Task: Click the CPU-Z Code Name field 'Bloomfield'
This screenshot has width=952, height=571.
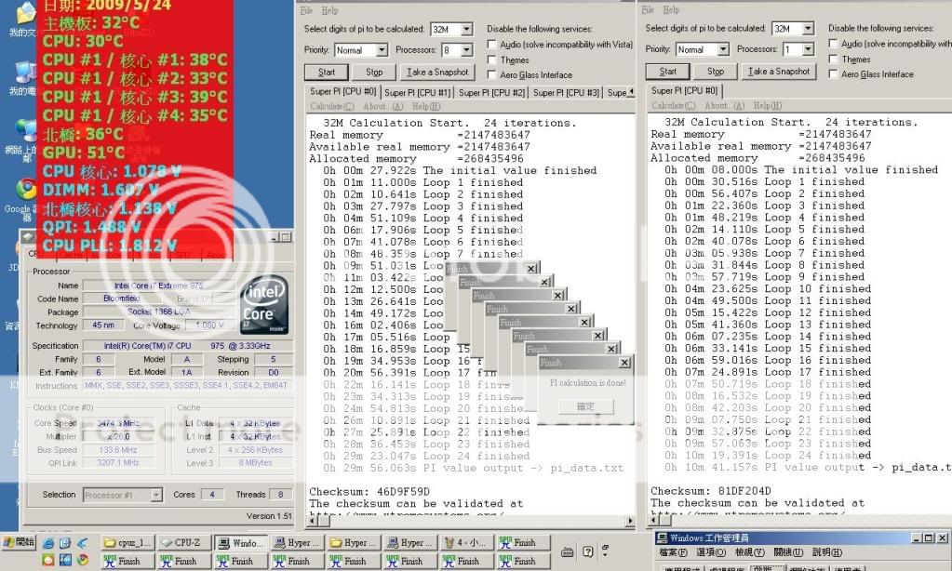Action: pyautogui.click(x=121, y=299)
